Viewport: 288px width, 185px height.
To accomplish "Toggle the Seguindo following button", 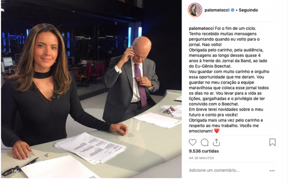I will [x=248, y=10].
